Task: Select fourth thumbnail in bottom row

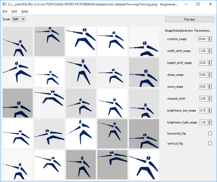Action: tap(112, 165)
